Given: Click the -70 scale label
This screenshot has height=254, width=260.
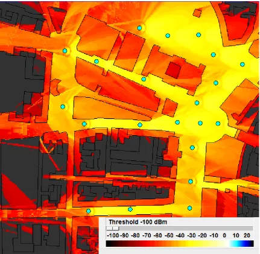Looking at the screenshot, I should 147,235.
